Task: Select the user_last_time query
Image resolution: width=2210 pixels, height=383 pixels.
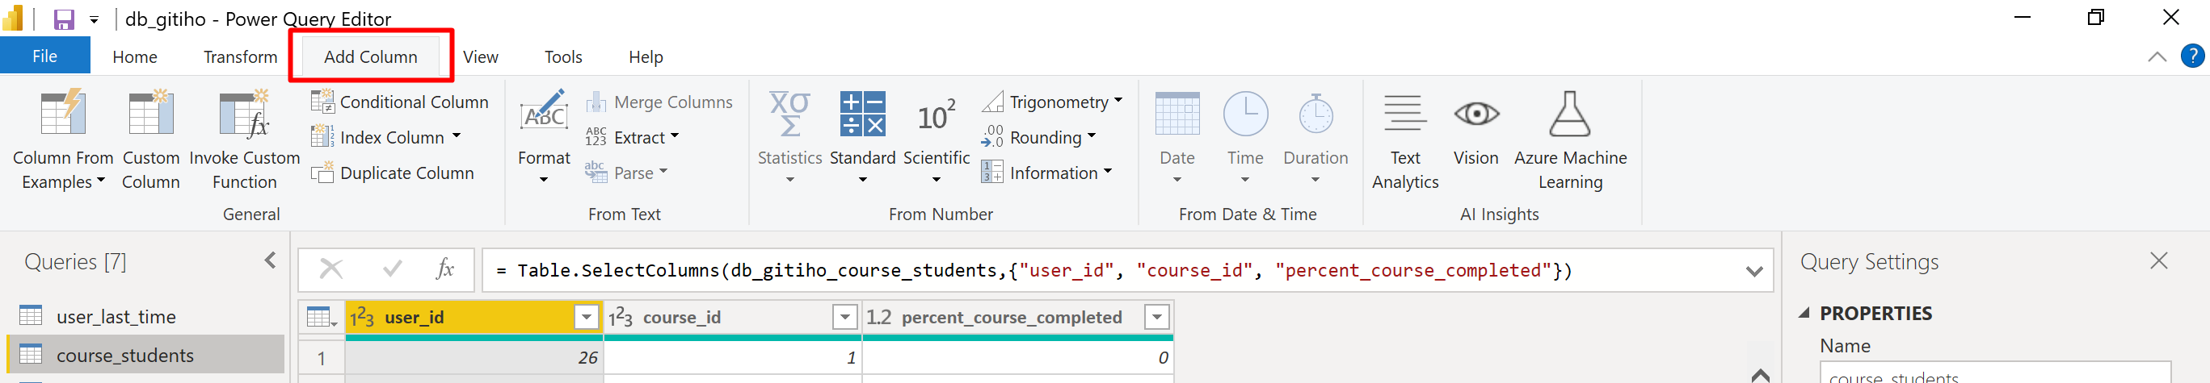Action: click(x=145, y=316)
